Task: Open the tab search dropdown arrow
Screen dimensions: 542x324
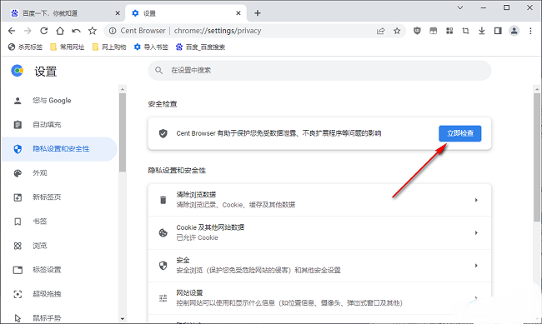Action: pos(460,7)
